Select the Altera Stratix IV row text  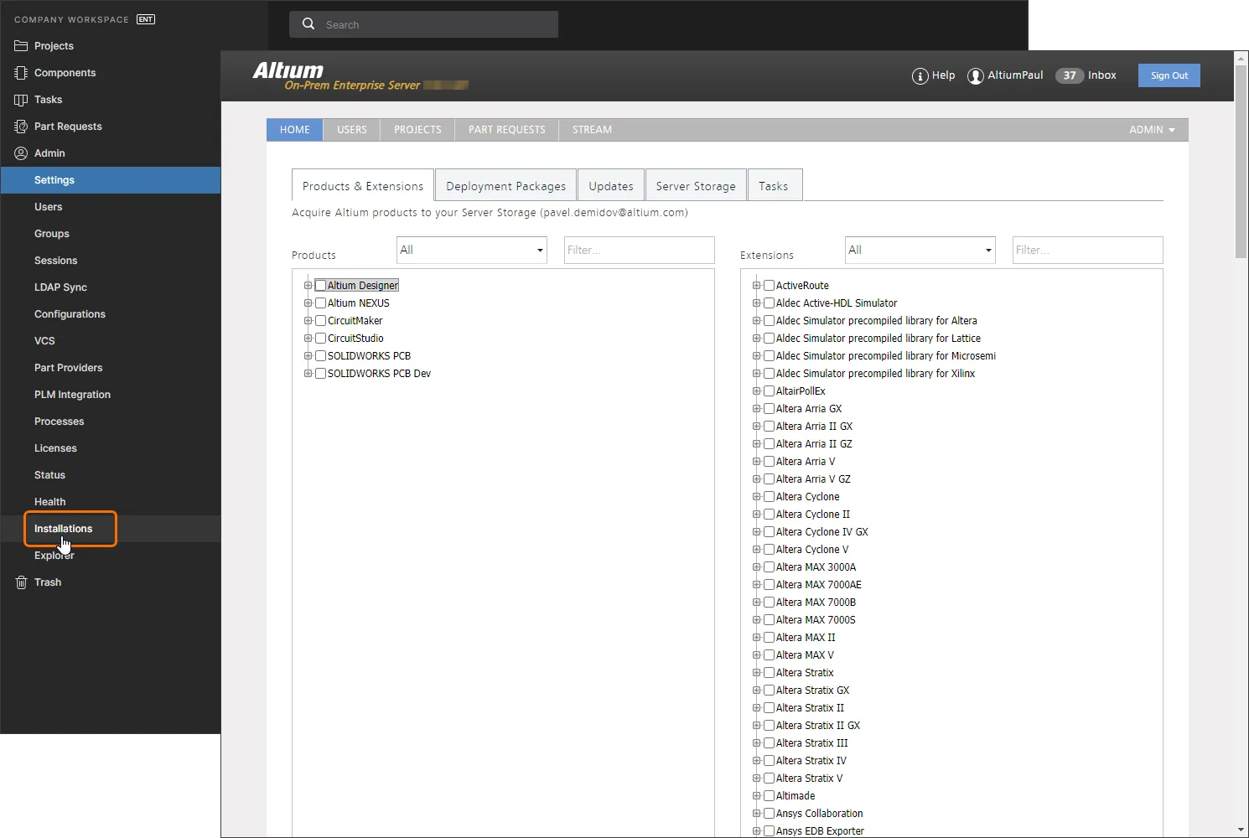tap(811, 761)
